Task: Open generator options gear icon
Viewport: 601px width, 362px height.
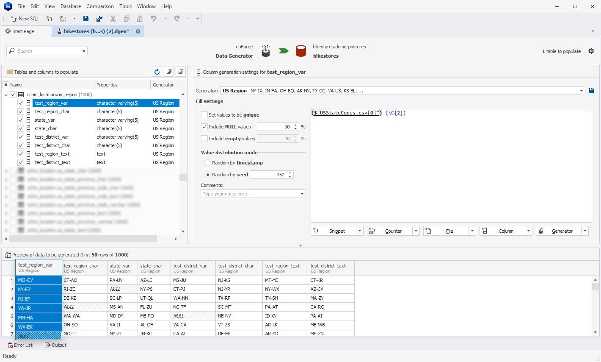Action: pos(591,51)
